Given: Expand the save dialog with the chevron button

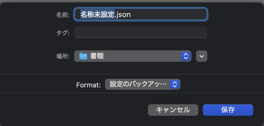Looking at the screenshot, I should tap(202, 56).
